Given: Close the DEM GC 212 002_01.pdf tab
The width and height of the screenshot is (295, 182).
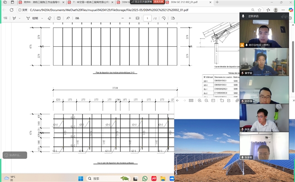Looking at the screenshot, I should click(210, 2).
